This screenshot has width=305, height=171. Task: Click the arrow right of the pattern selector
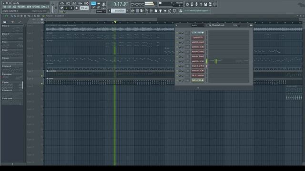tap(127, 10)
